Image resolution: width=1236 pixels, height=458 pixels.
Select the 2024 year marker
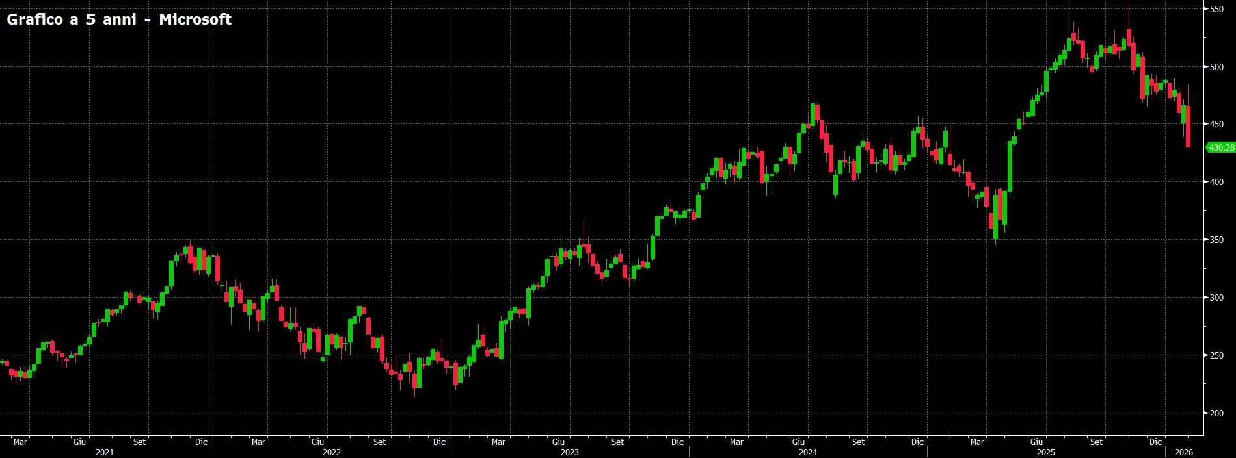808,452
